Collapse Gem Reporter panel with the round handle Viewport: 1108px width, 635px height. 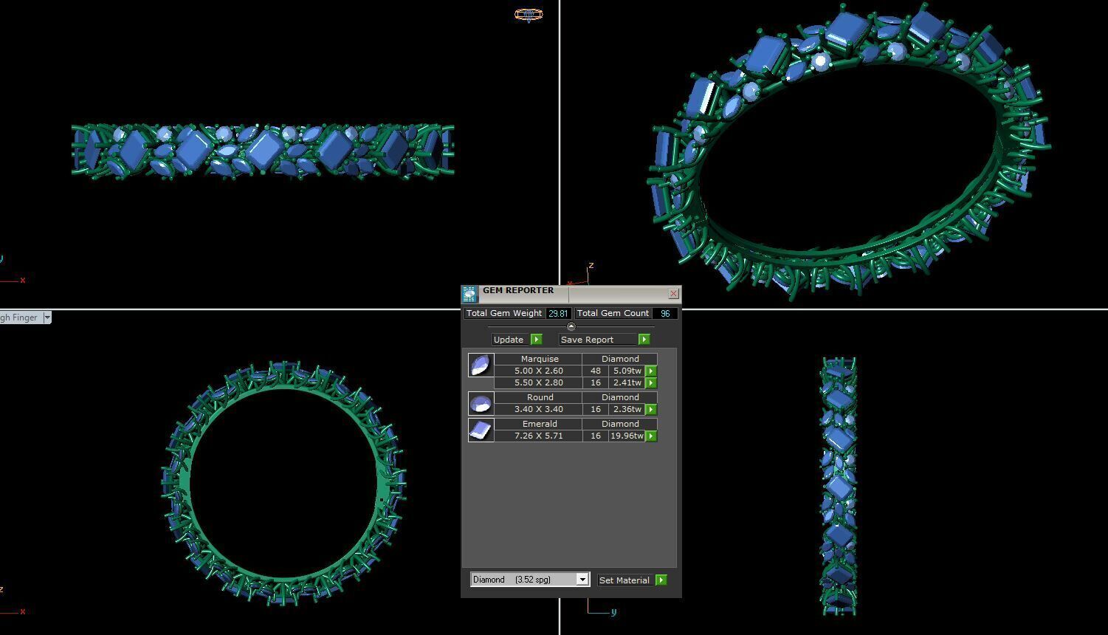coord(571,326)
